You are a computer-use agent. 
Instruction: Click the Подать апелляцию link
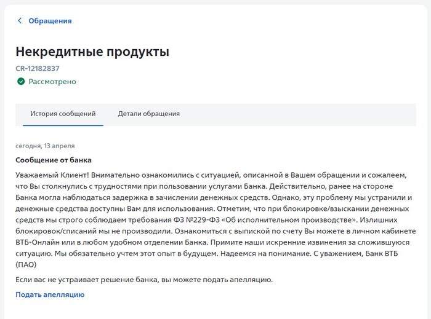click(x=50, y=294)
